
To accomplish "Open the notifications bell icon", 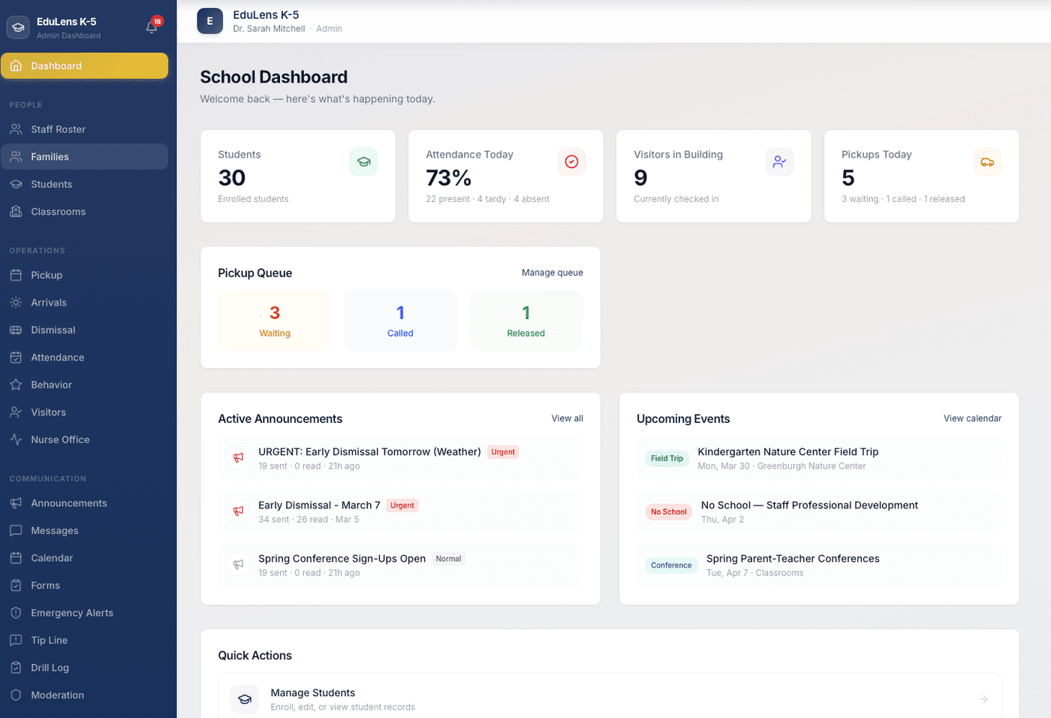I will (152, 25).
